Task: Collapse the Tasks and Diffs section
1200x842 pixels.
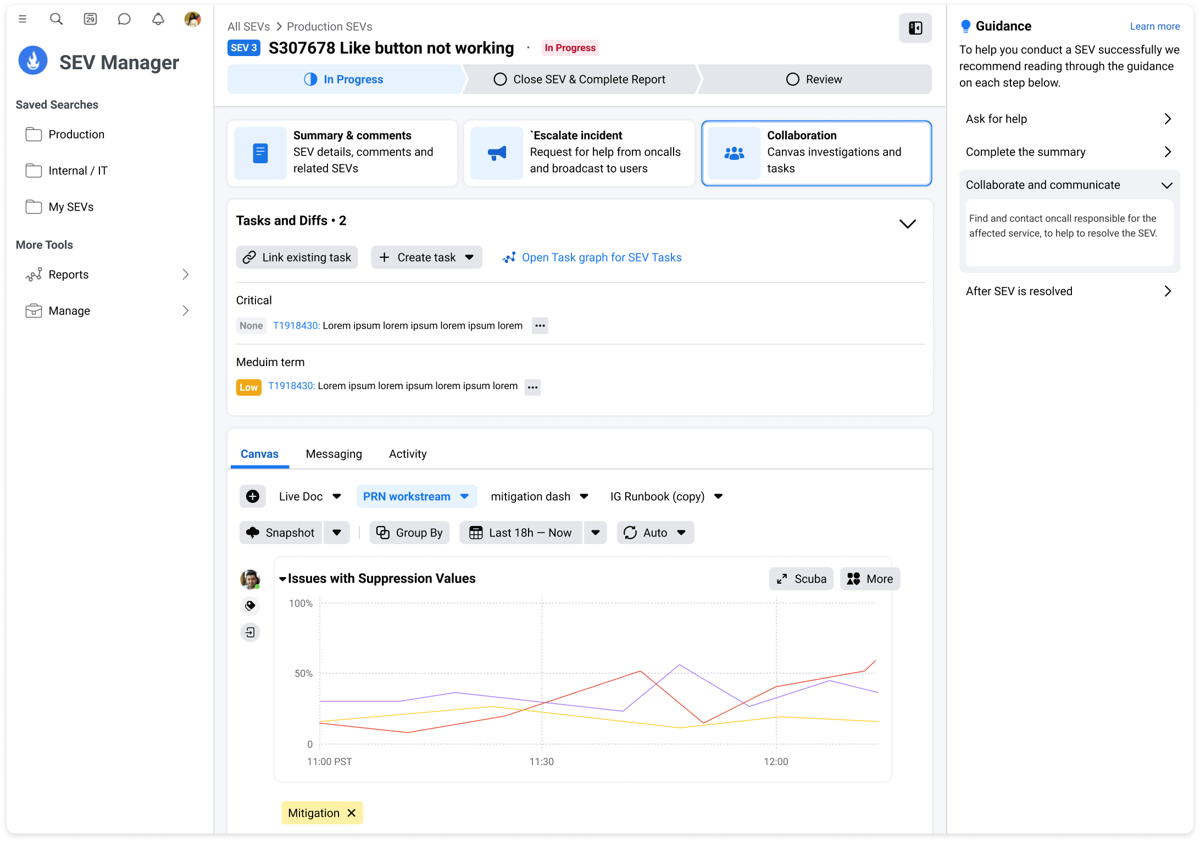Action: coord(907,224)
